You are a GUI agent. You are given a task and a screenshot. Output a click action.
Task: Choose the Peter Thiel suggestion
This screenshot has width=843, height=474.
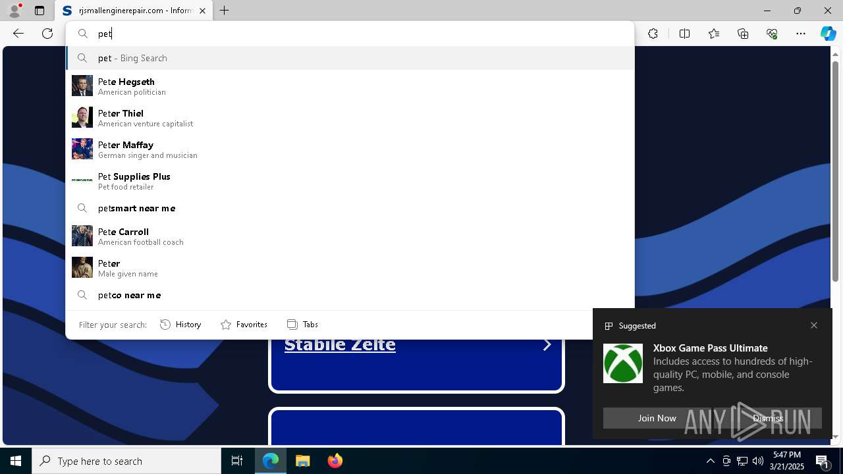(350, 117)
